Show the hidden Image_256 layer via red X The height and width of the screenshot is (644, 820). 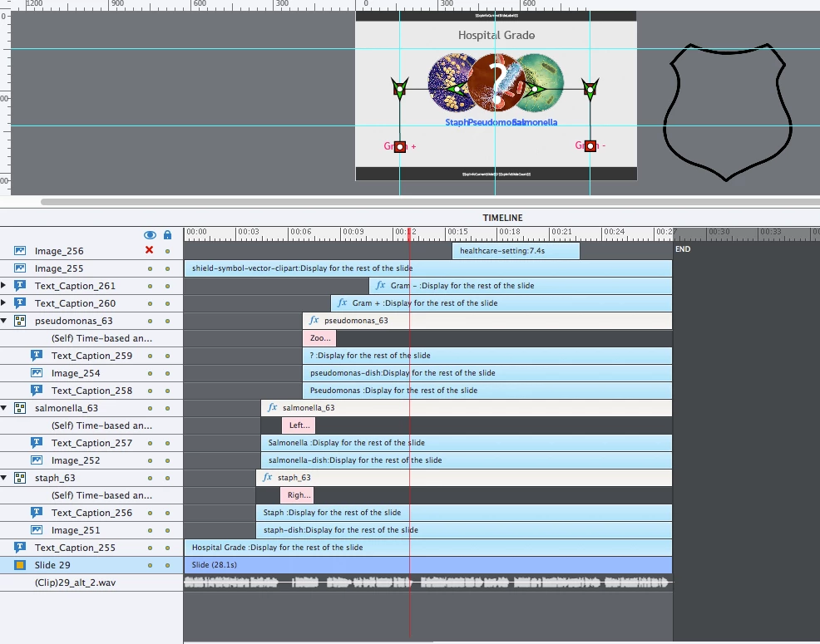tap(150, 250)
